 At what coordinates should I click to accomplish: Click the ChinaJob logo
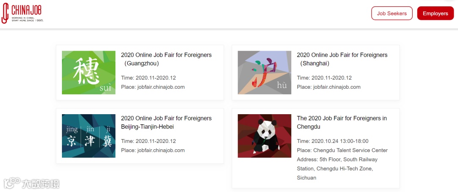22,13
